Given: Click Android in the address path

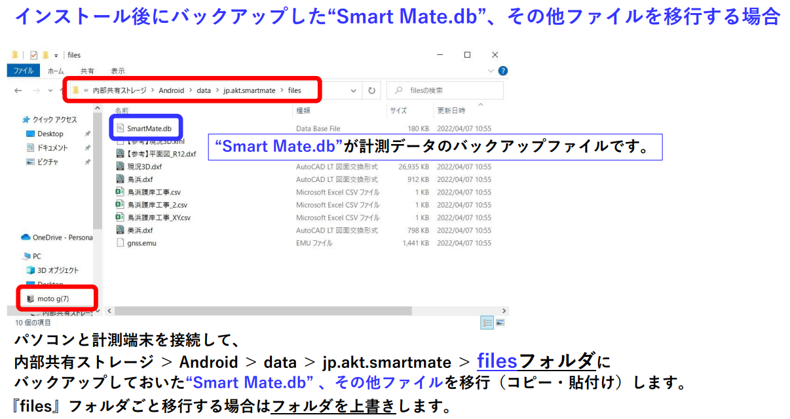Looking at the screenshot, I should (x=172, y=90).
